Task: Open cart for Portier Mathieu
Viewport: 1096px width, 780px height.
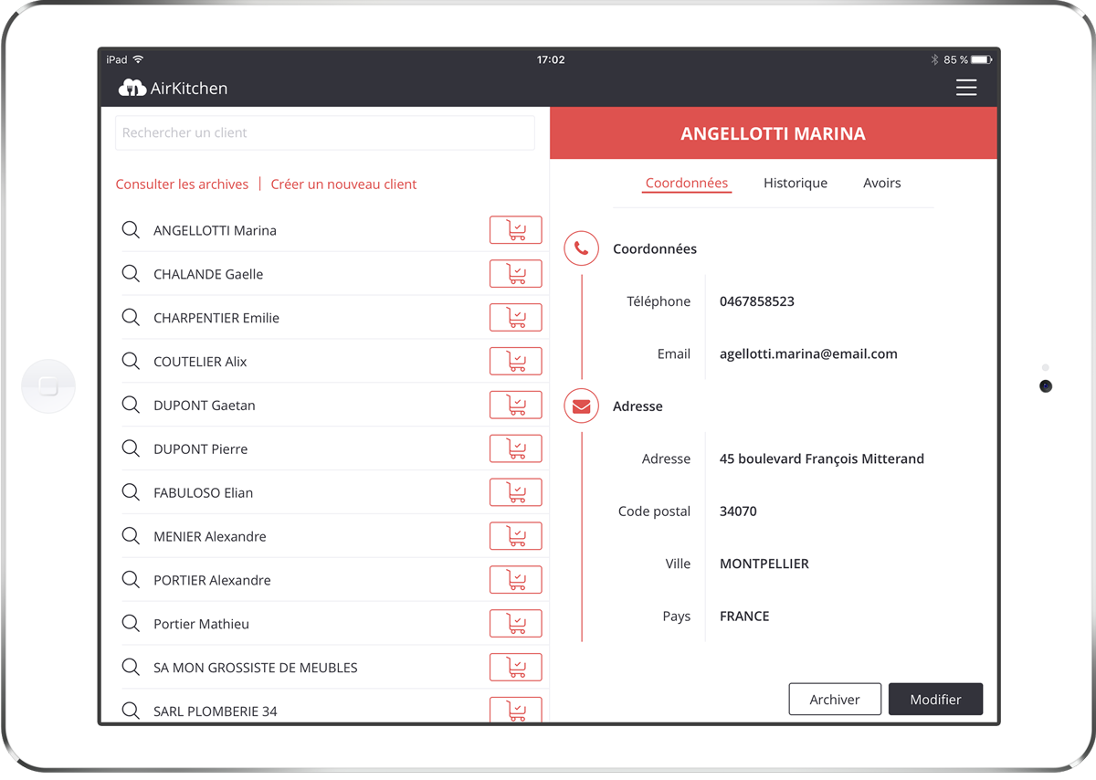Action: click(515, 624)
